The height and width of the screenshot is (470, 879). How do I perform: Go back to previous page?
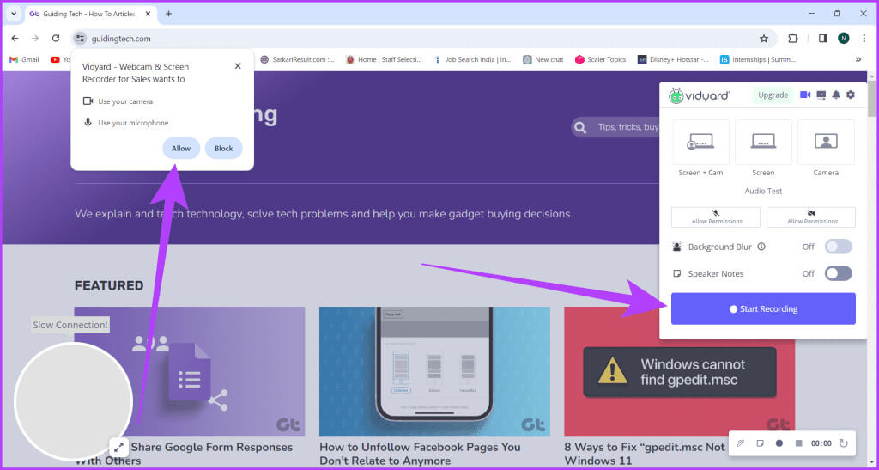tap(15, 38)
